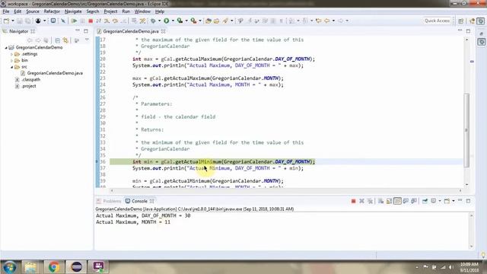Image resolution: width=487 pixels, height=274 pixels.
Task: Open the New wizard dropdown arrow
Action: coord(13,21)
